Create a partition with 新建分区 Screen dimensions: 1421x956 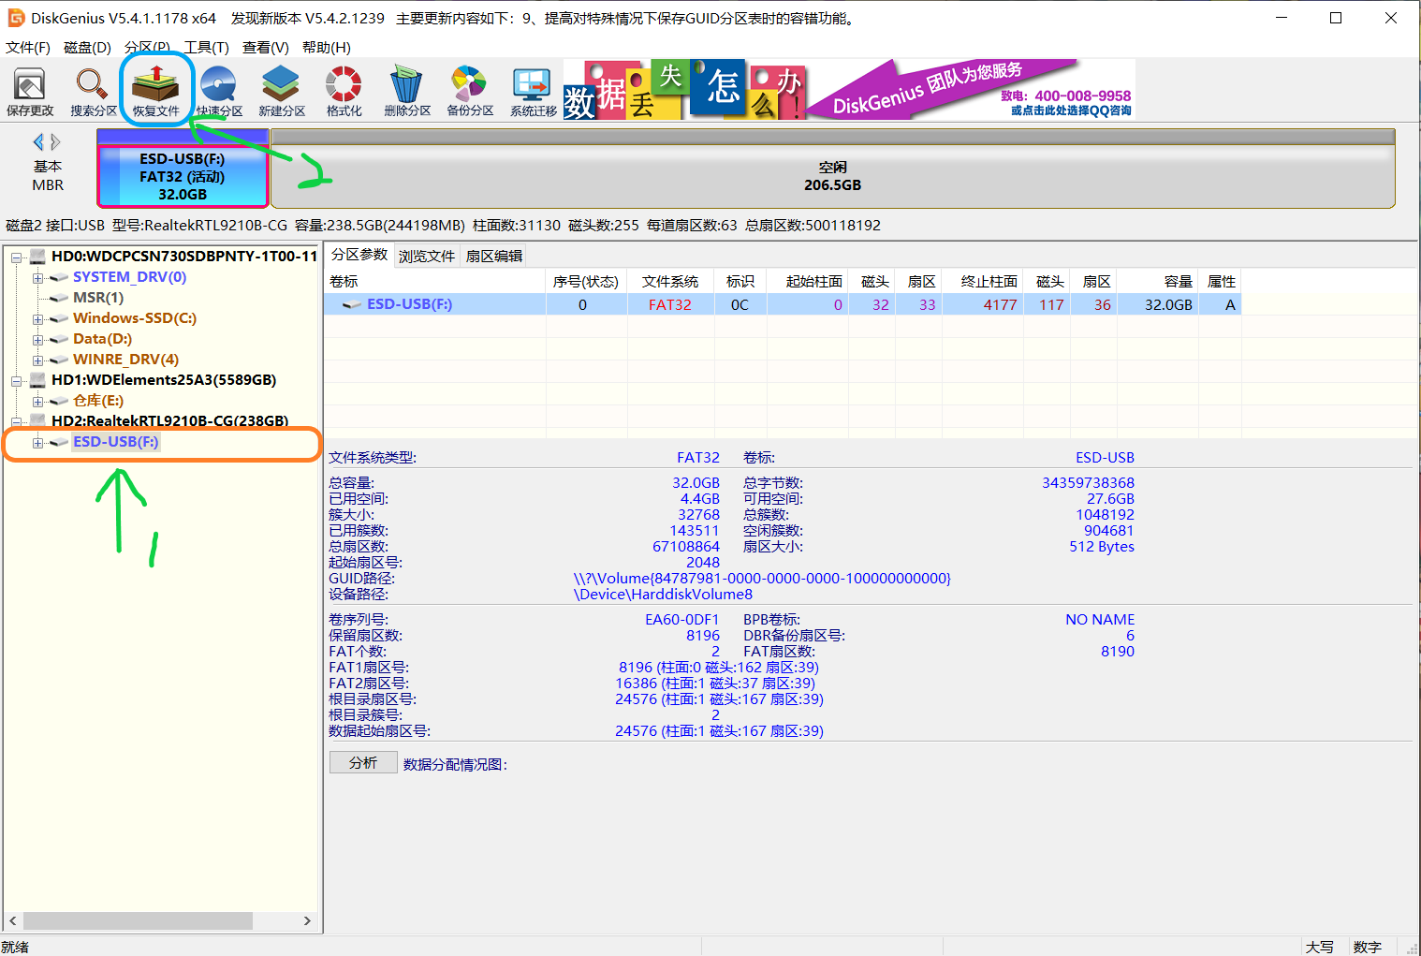(282, 91)
